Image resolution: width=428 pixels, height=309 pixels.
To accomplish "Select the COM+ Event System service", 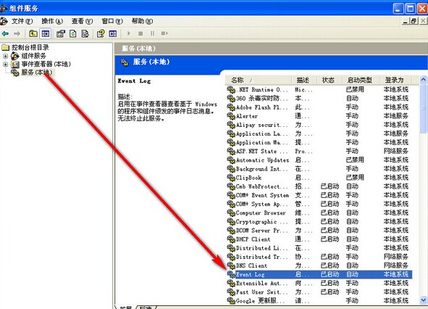I will pos(319,195).
